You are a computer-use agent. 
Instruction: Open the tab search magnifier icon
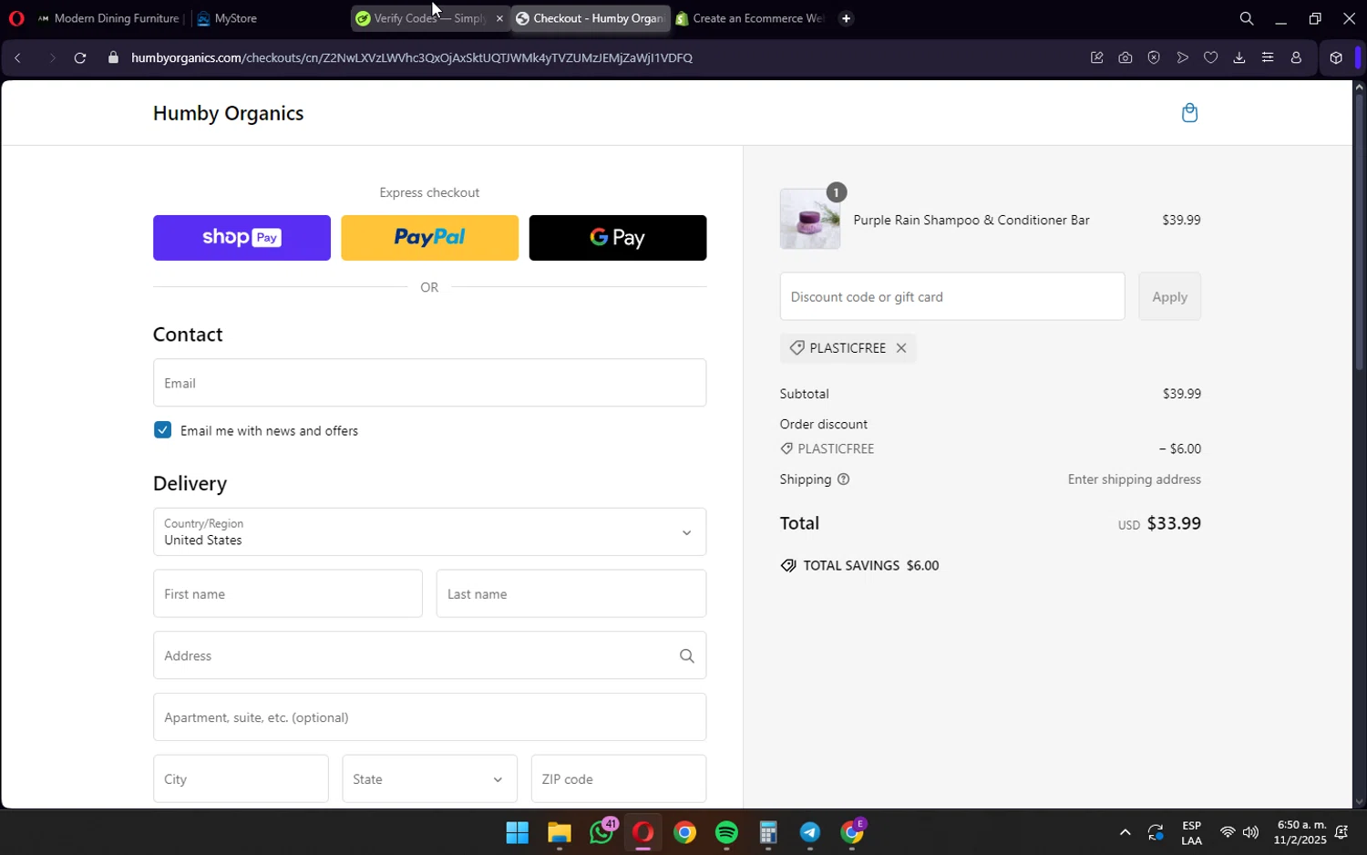1246,18
